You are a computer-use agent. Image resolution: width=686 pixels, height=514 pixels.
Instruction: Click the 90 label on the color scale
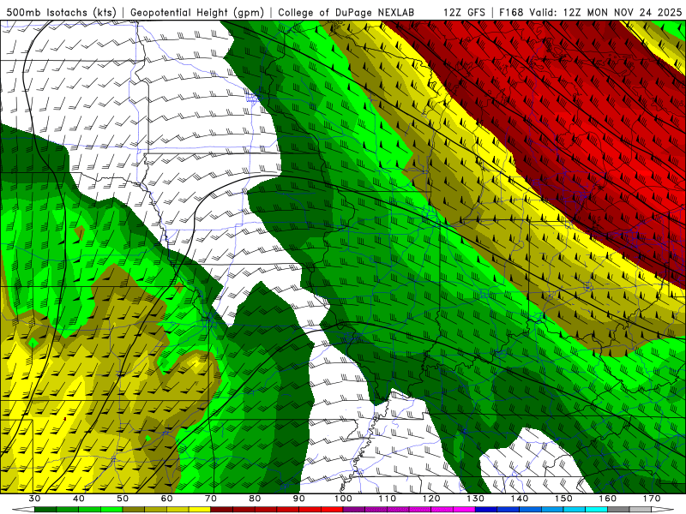click(298, 499)
